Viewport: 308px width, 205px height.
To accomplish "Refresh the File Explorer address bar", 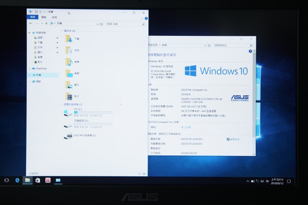I will click(x=101, y=24).
